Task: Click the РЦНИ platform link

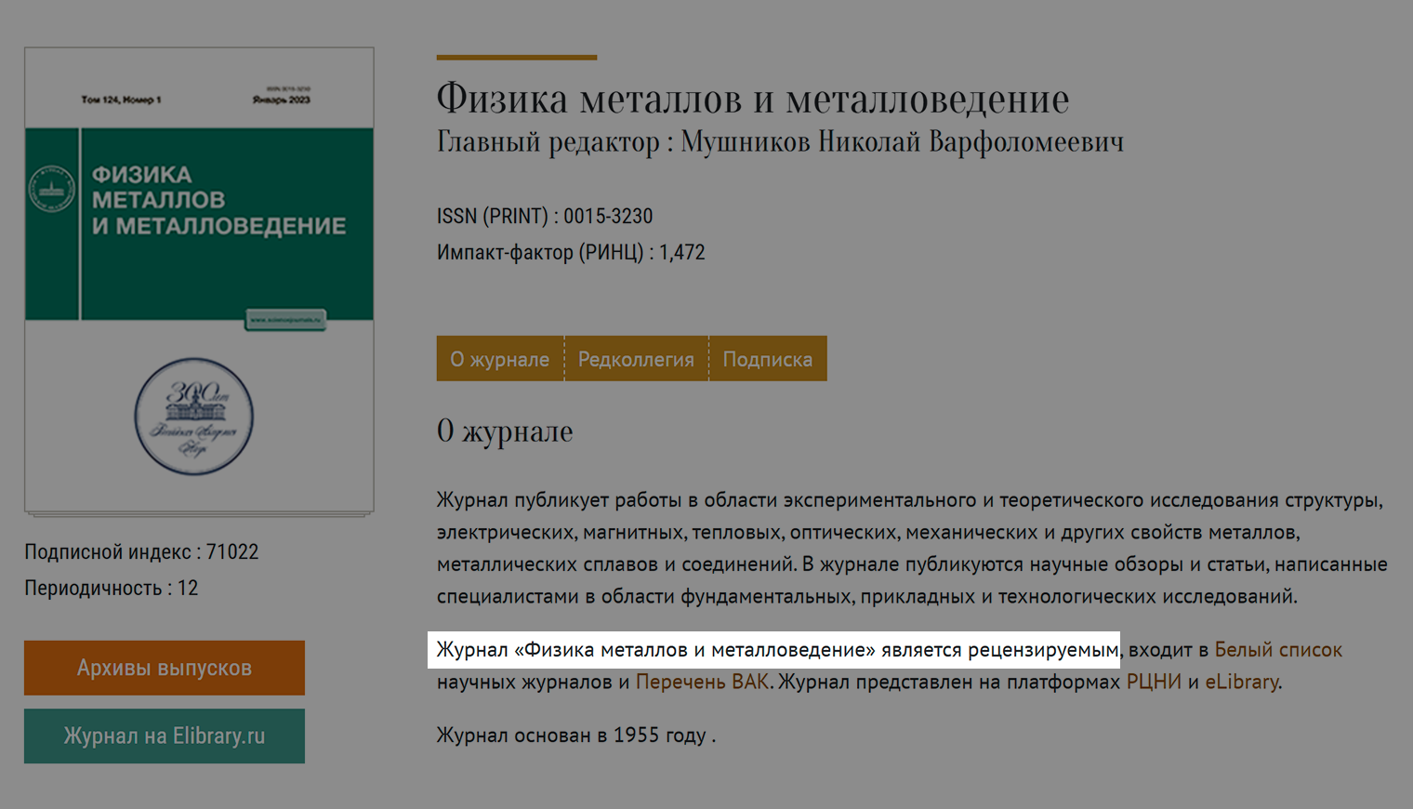Action: (x=1155, y=682)
